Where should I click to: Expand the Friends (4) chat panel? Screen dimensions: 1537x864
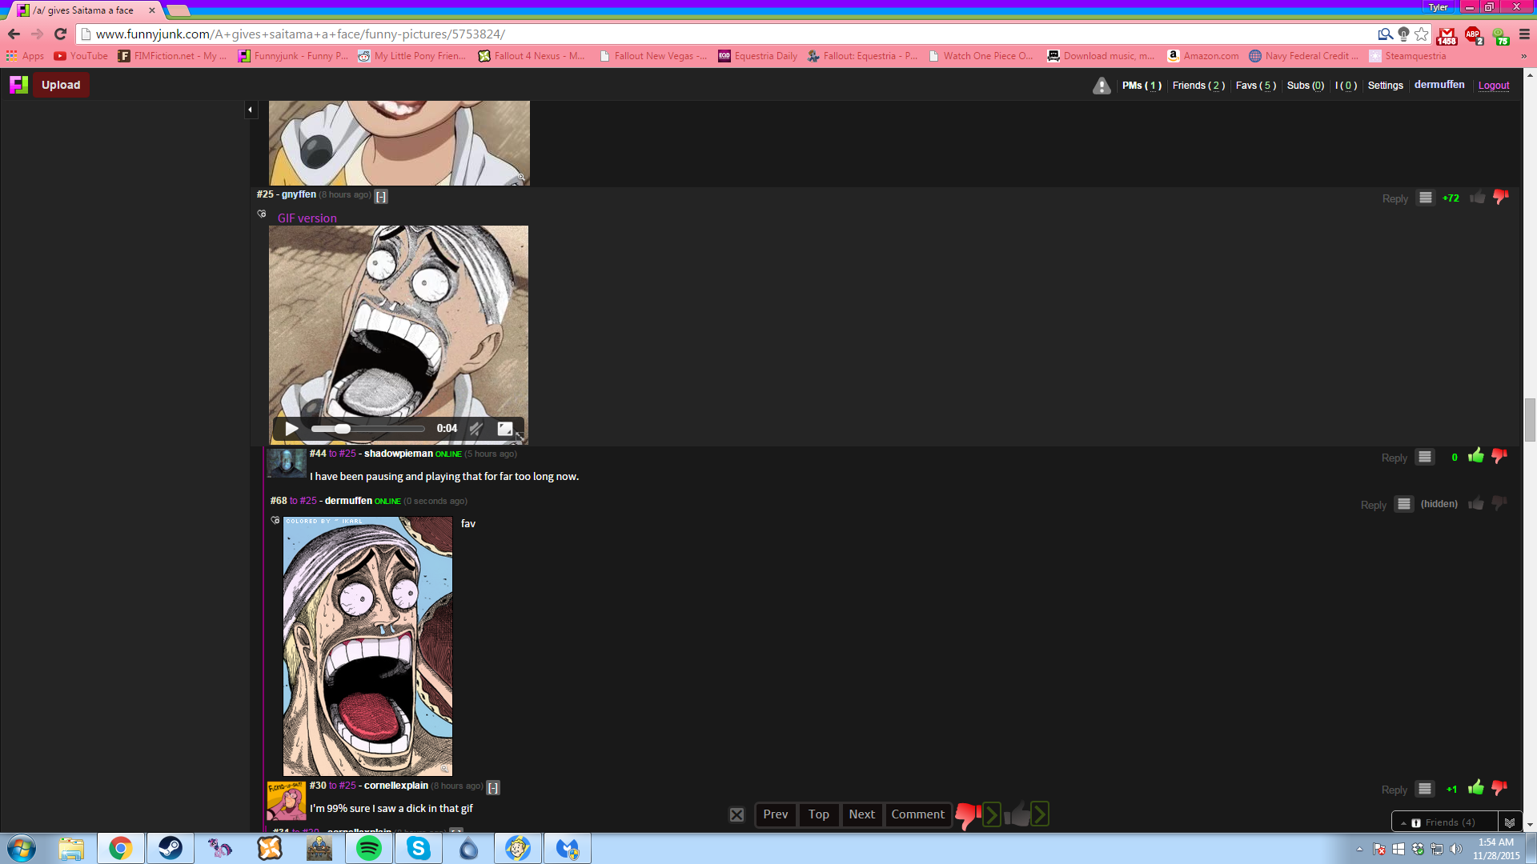[1444, 822]
